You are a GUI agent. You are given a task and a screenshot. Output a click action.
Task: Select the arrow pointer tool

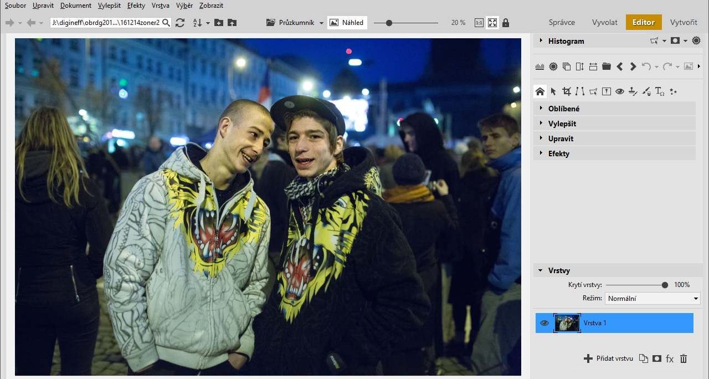click(553, 91)
